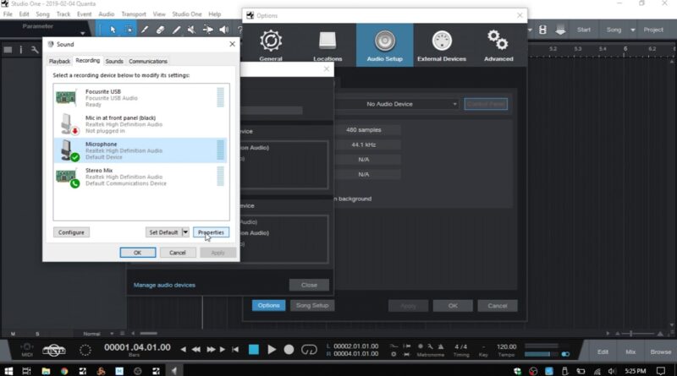Select Mic in at front panel device
This screenshot has height=376, width=677.
click(x=140, y=124)
